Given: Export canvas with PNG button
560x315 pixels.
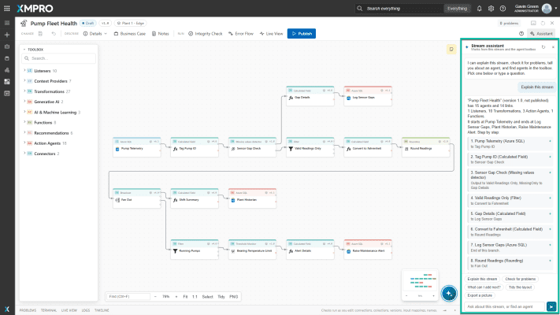Looking at the screenshot, I should (x=234, y=296).
